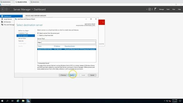Close the Win10-CL01 VM tab
The height and width of the screenshot is (103, 183).
[41, 2]
